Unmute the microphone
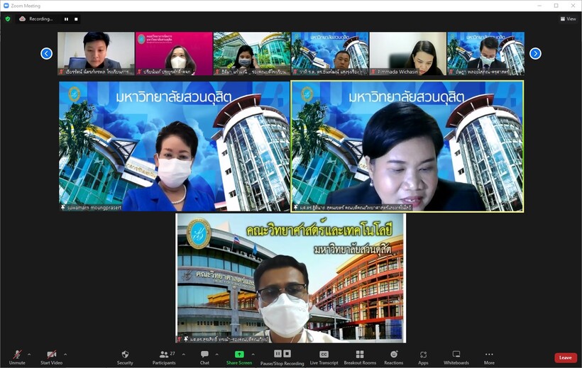Viewport: 582px width, 368px height. click(17, 357)
